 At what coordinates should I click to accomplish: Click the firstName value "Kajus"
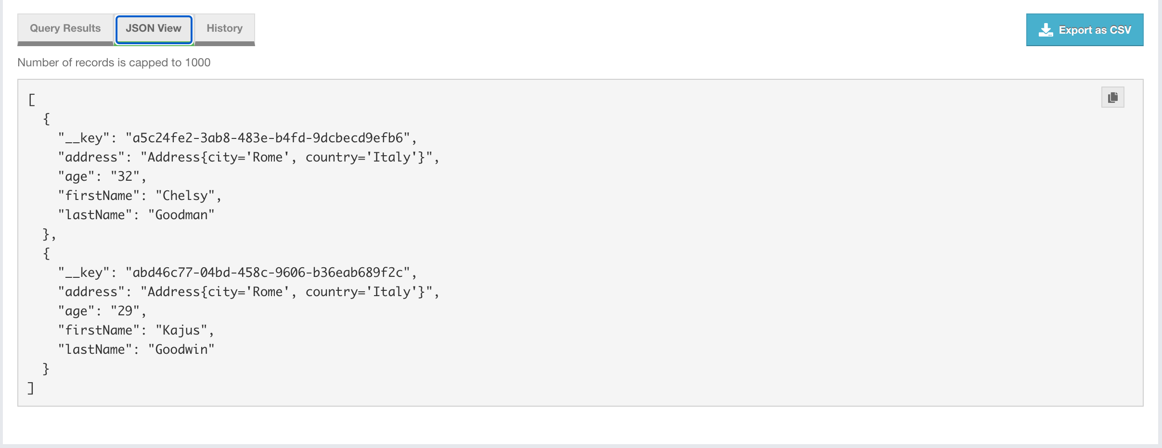(181, 331)
